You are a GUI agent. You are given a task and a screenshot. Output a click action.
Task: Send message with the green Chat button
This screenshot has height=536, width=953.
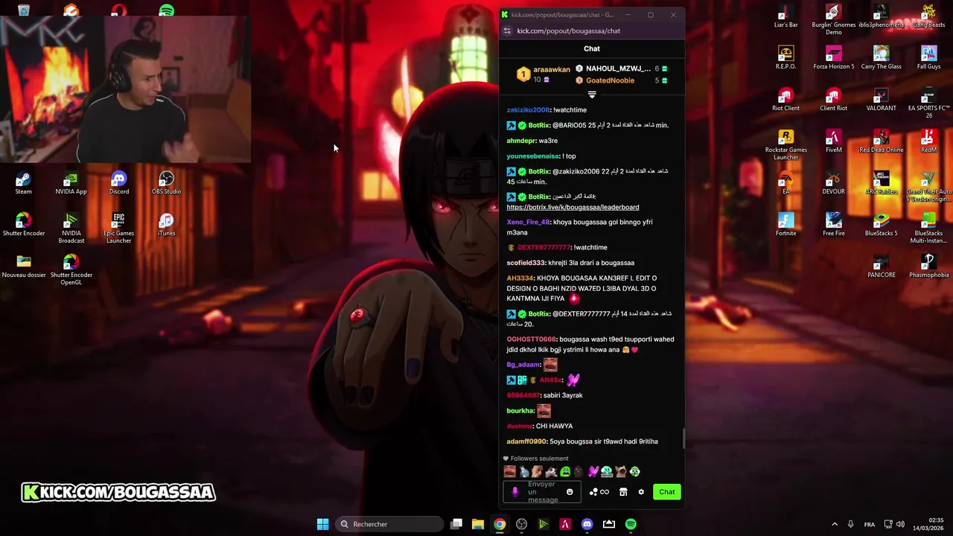(x=666, y=492)
